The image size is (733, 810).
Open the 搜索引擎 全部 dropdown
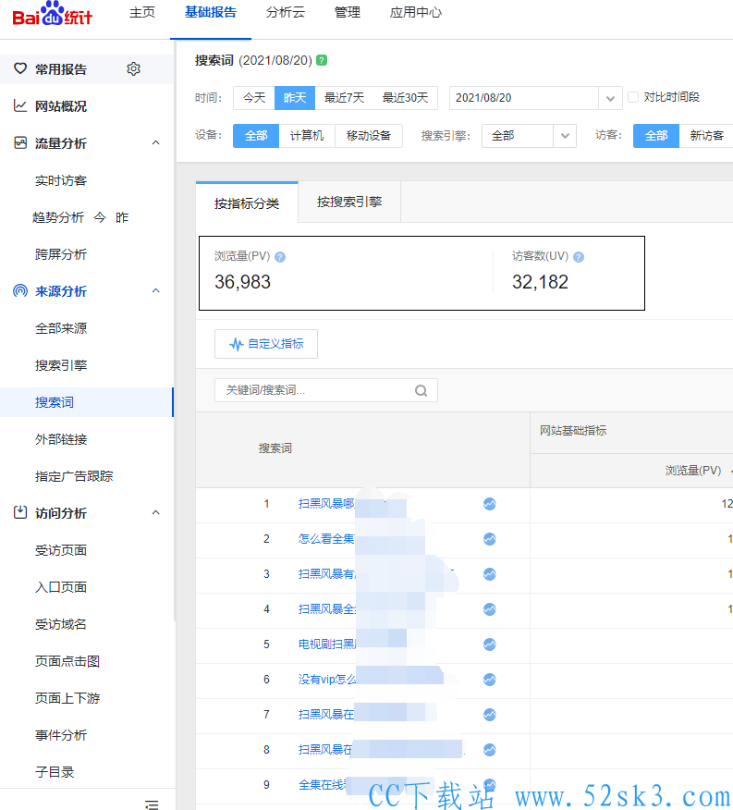point(529,136)
